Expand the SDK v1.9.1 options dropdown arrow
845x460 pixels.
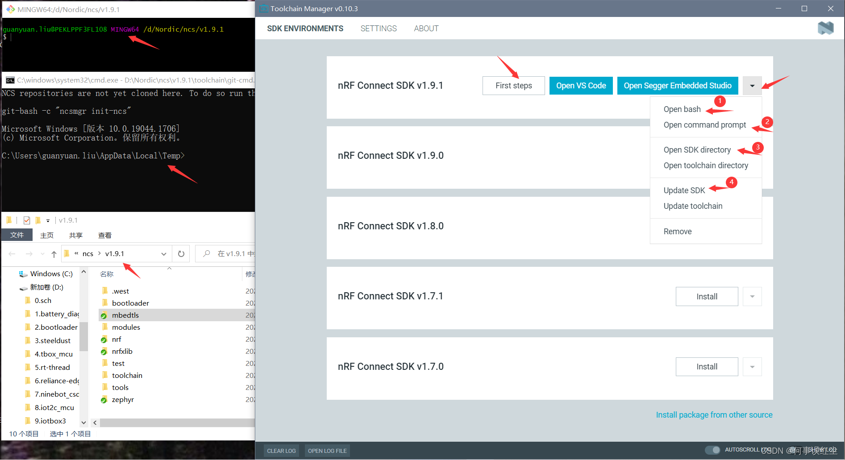752,86
